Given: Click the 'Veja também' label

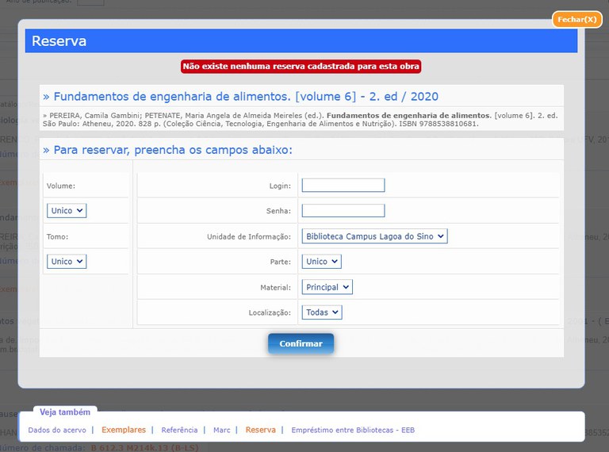Looking at the screenshot, I should [x=65, y=412].
